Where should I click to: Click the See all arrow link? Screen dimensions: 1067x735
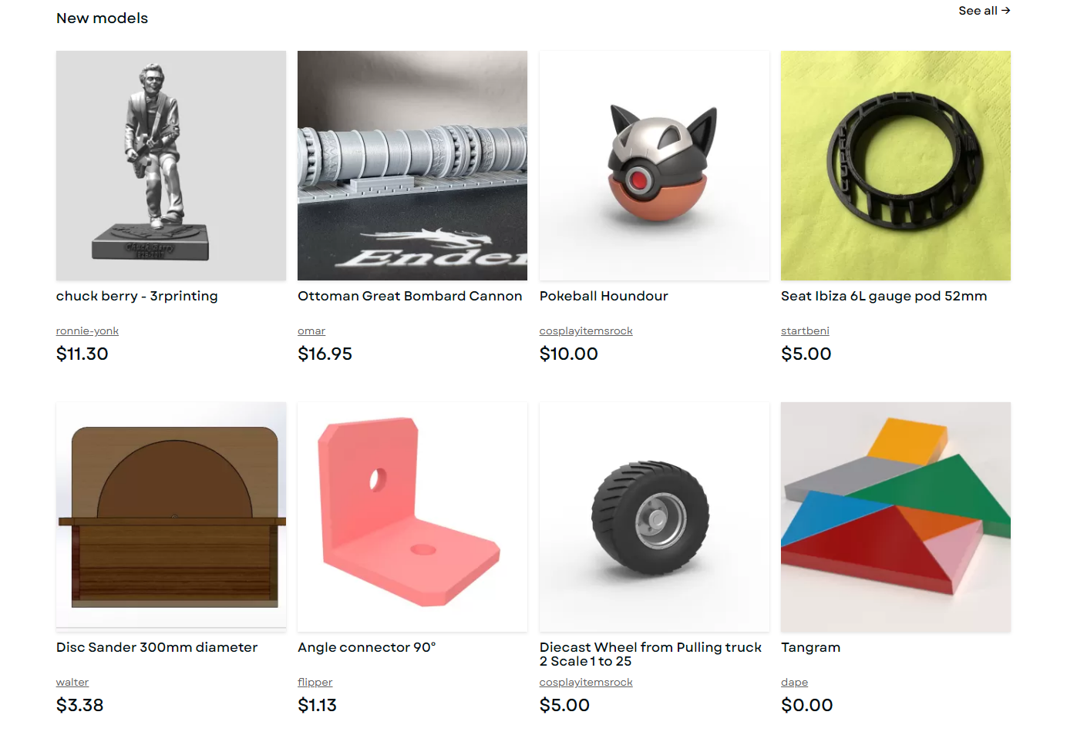tap(985, 11)
